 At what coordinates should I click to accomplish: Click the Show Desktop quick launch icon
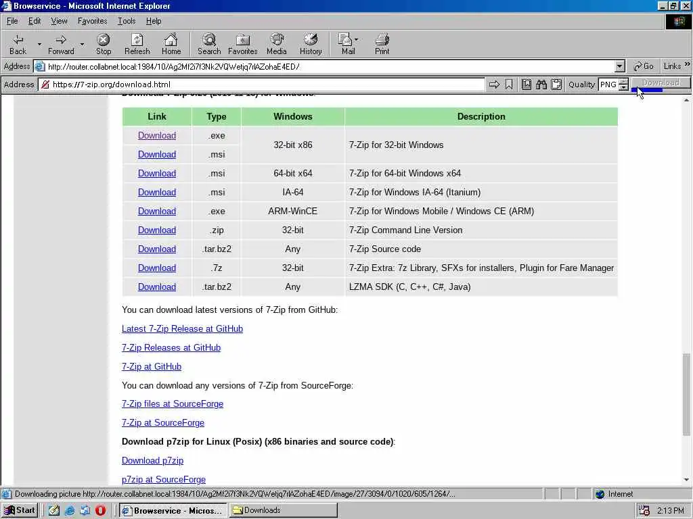pyautogui.click(x=54, y=510)
